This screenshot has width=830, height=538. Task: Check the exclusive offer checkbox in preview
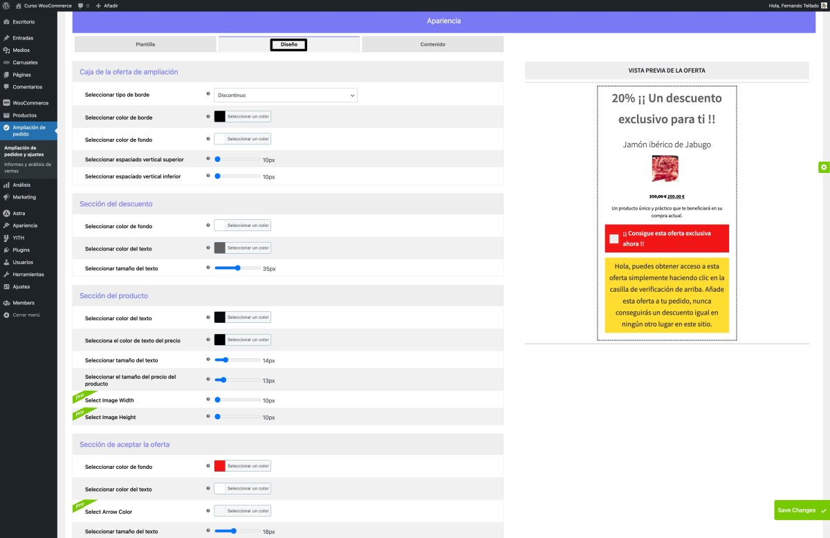614,239
